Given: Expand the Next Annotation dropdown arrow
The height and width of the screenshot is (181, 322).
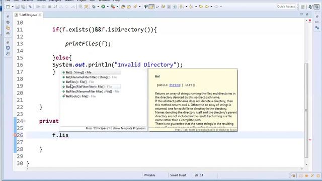Looking at the screenshot, I should [x=187, y=7].
